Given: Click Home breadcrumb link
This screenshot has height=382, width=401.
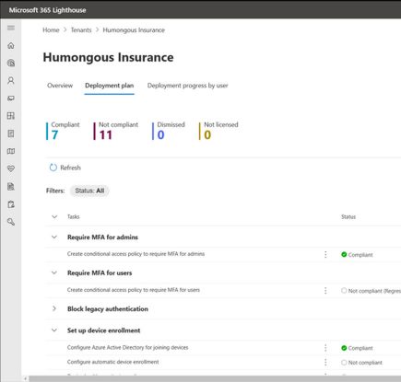Looking at the screenshot, I should [51, 30].
